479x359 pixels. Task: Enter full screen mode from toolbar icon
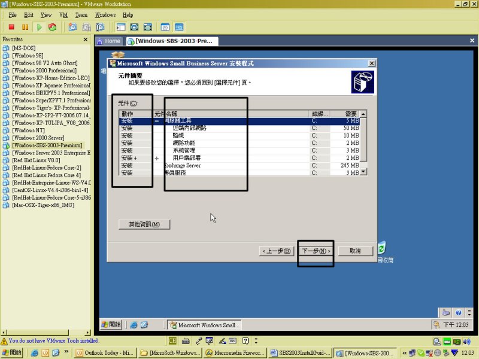[134, 27]
